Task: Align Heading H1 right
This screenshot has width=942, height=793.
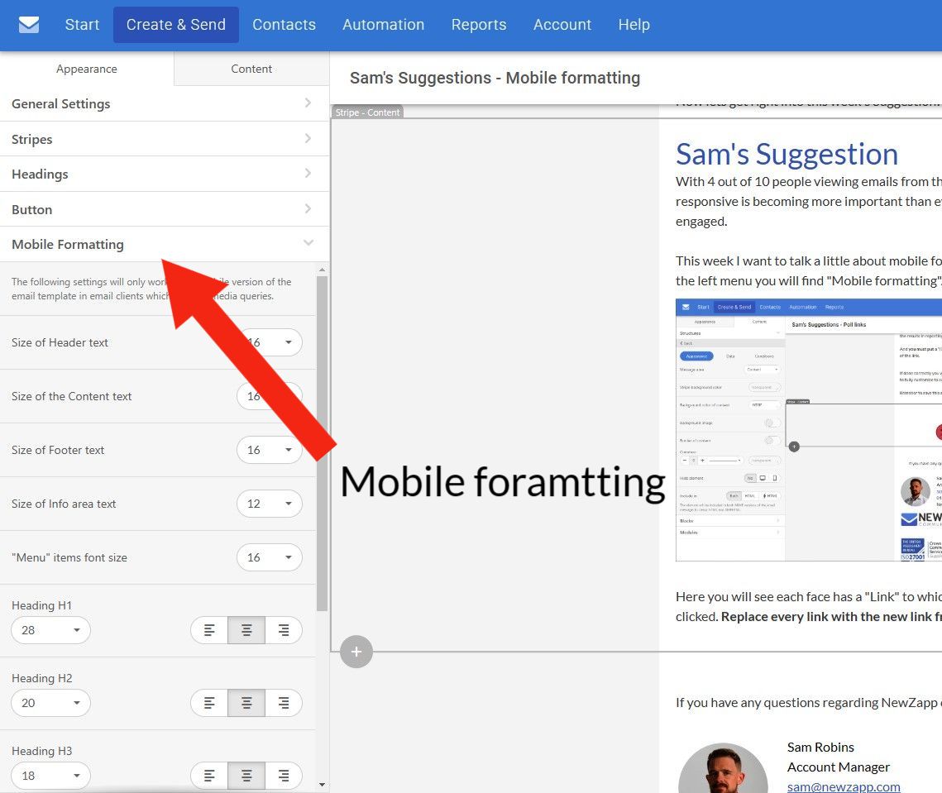Action: 284,630
